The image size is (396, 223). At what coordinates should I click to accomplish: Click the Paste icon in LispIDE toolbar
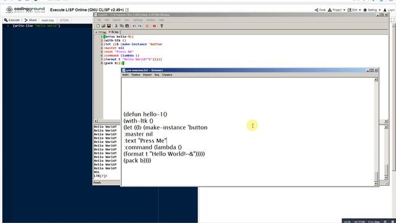pyautogui.click(x=127, y=26)
